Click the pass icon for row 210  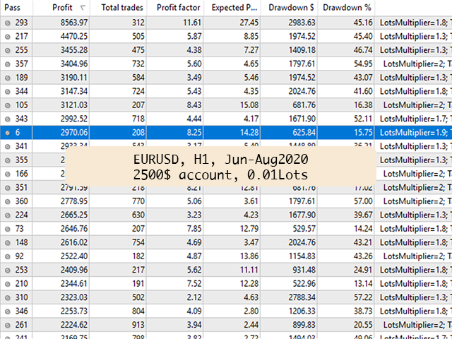pyautogui.click(x=8, y=284)
